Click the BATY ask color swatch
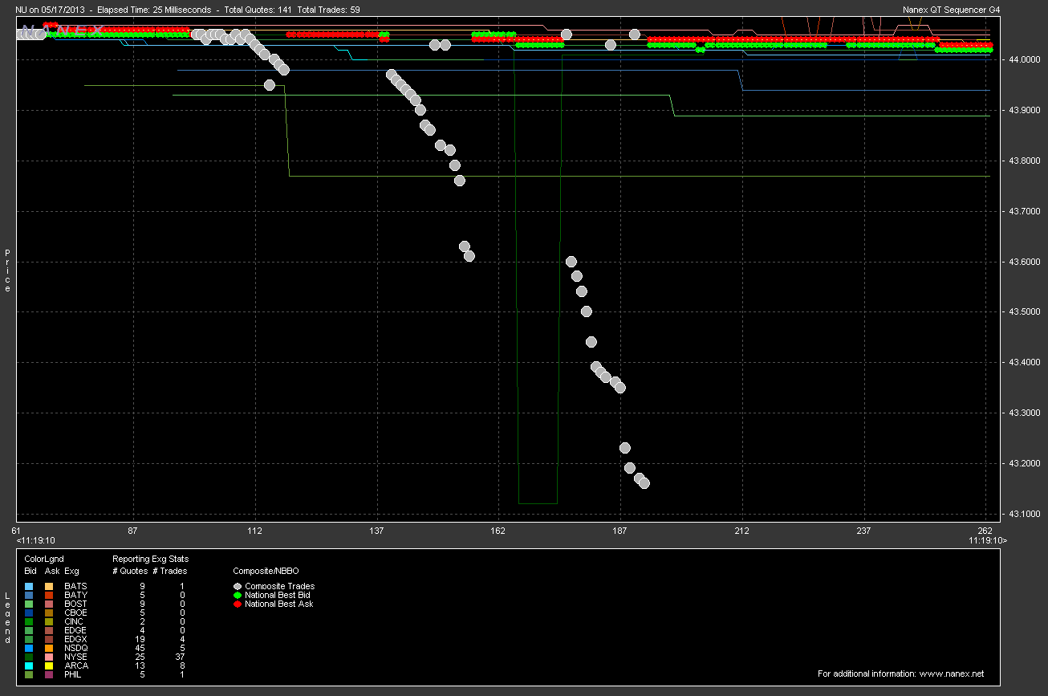This screenshot has width=1048, height=696. pos(50,596)
